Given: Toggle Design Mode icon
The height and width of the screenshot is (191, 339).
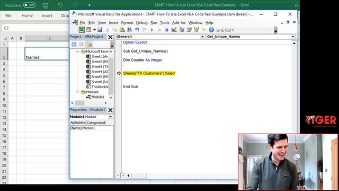Looking at the screenshot, I should pyautogui.click(x=174, y=30).
